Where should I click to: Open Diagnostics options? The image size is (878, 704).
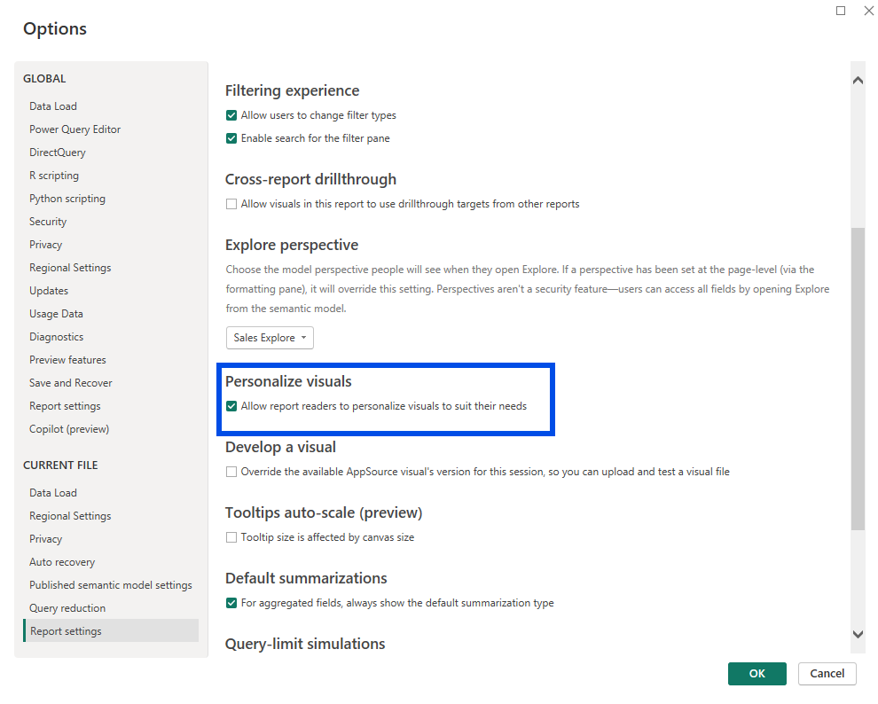coord(57,337)
